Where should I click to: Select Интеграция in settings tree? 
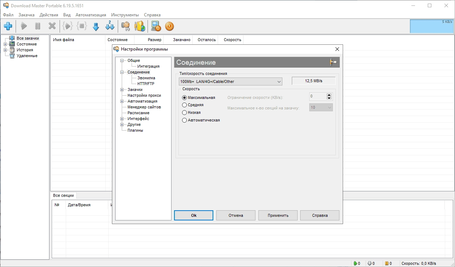click(148, 66)
